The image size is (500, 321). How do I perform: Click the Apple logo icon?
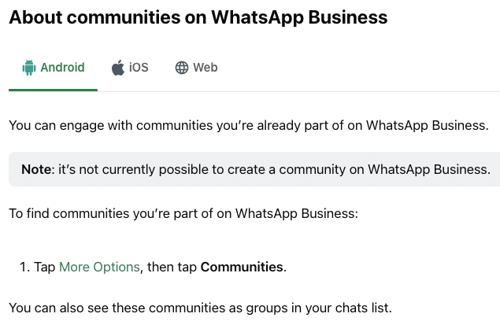pyautogui.click(x=118, y=68)
